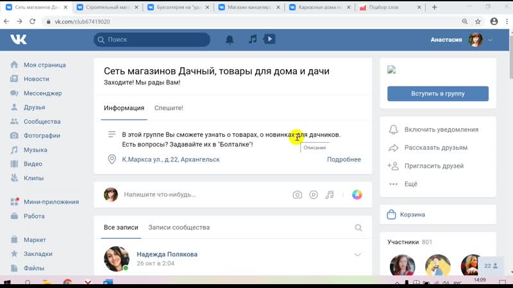Expand post options chevron on Надежда Полякова post
The height and width of the screenshot is (288, 513).
pos(357,254)
